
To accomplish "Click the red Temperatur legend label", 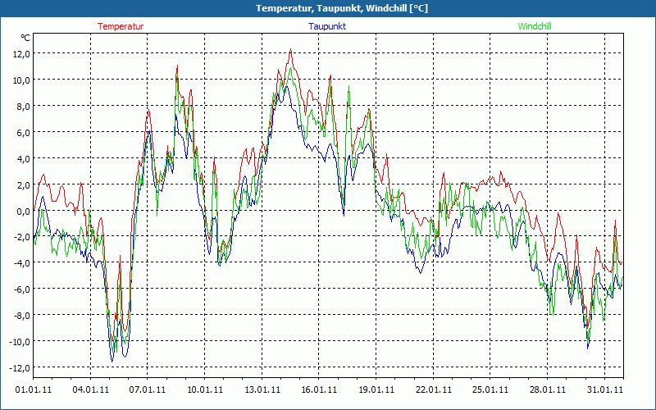I will (x=121, y=26).
